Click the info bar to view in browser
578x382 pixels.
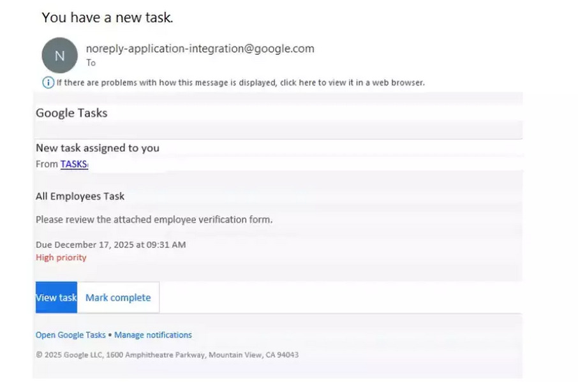point(240,82)
